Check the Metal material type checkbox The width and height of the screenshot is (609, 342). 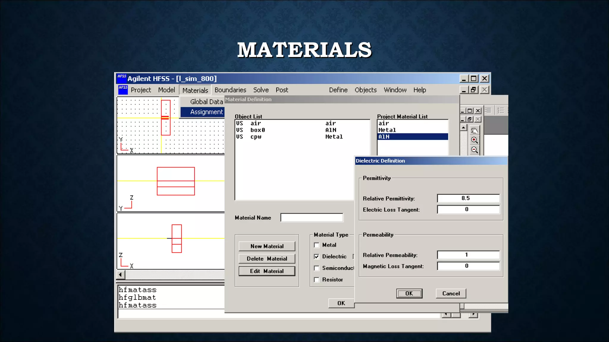(x=317, y=245)
